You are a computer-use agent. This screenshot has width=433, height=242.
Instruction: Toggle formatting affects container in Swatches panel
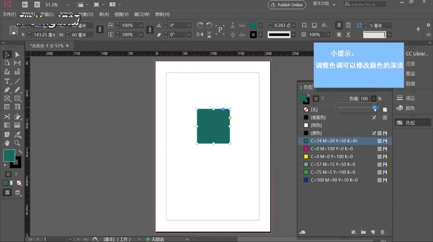click(315, 98)
